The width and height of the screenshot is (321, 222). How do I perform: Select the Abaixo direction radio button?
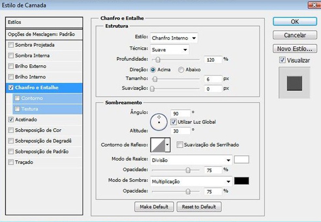181,70
